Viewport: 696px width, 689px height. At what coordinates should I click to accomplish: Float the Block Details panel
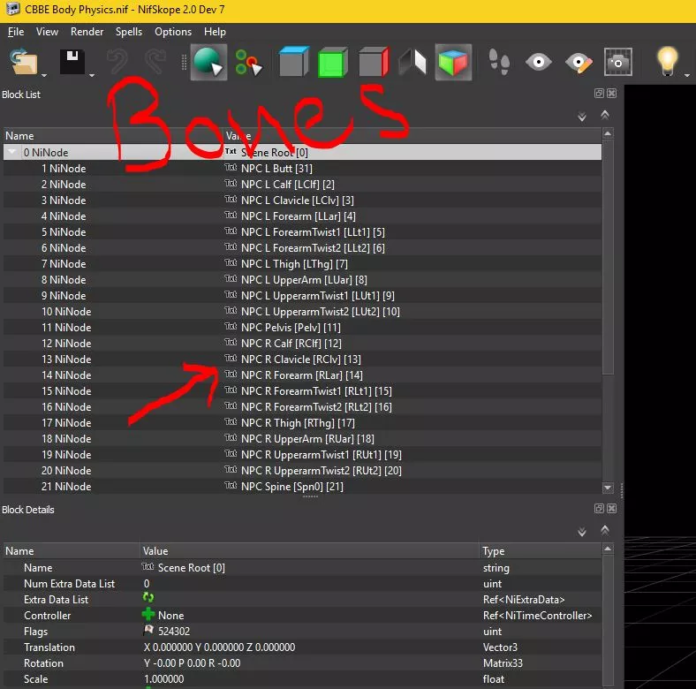pos(599,508)
